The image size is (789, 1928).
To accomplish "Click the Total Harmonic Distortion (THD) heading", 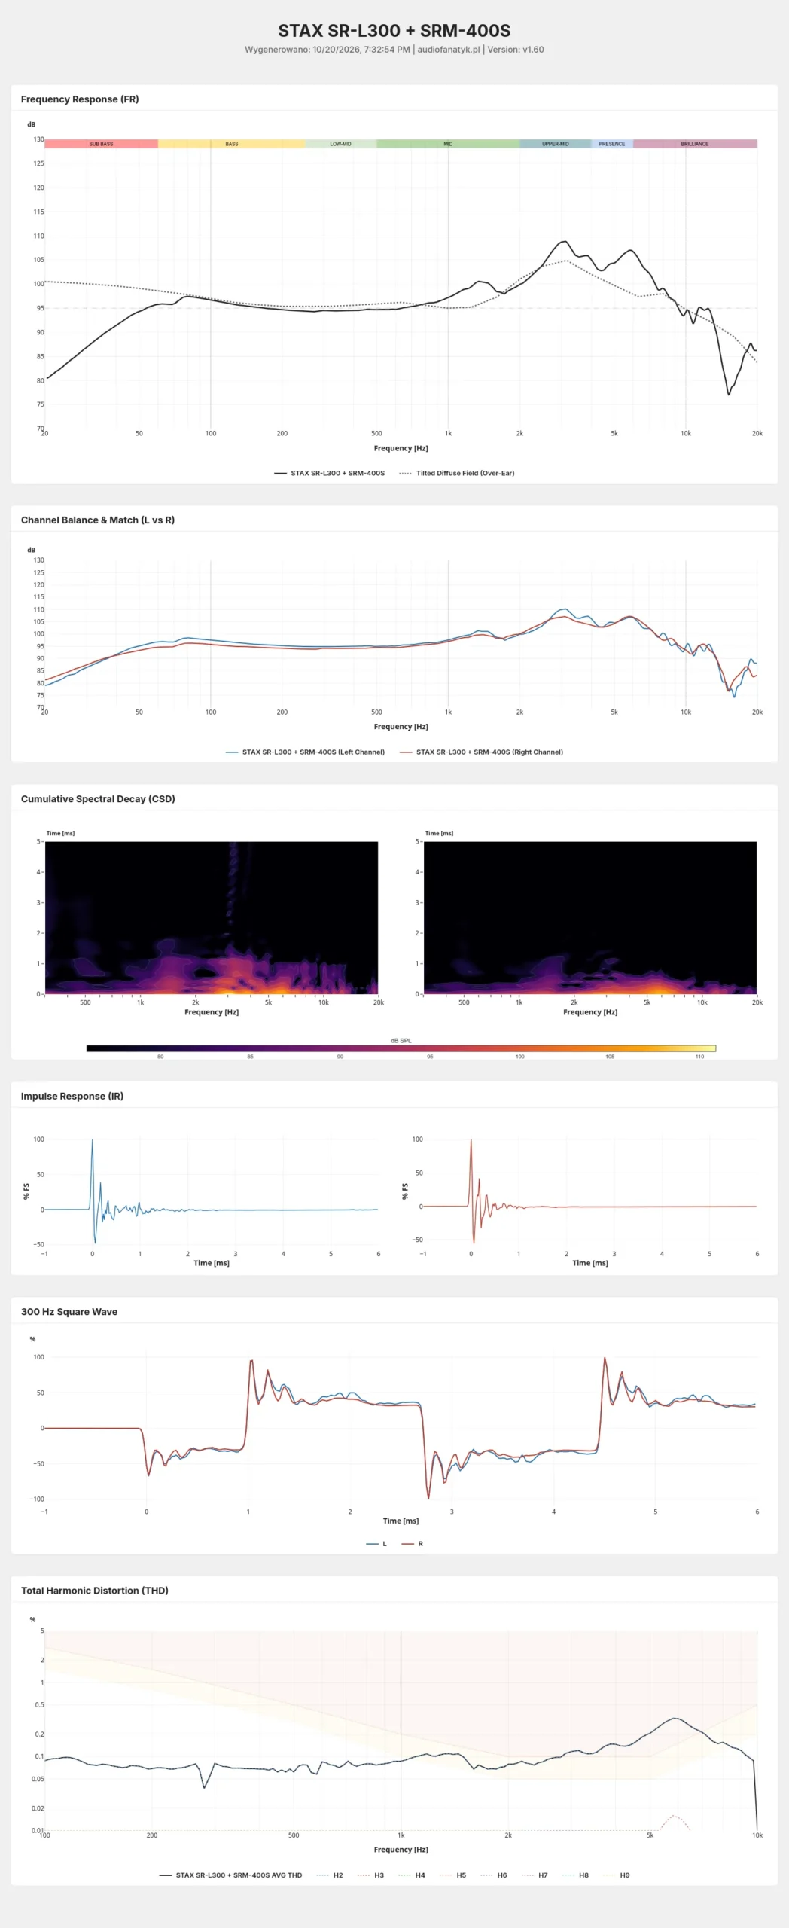I will [95, 1591].
